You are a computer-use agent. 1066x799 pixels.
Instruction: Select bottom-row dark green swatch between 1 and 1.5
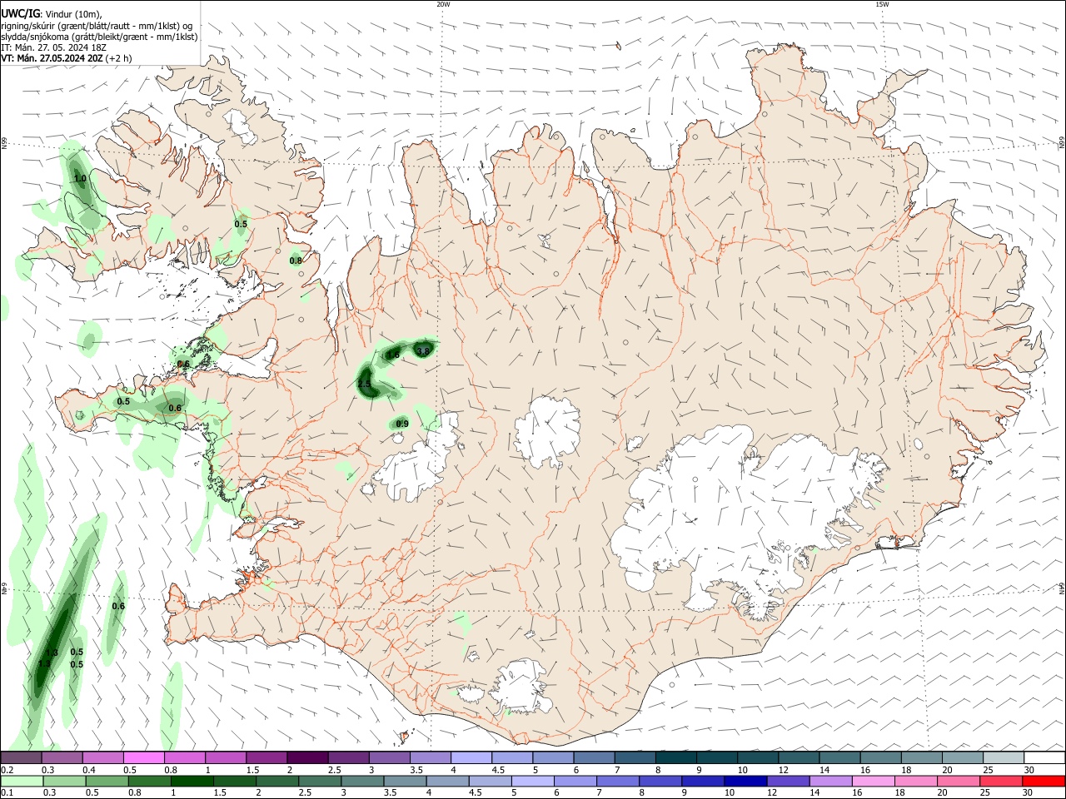[192, 781]
